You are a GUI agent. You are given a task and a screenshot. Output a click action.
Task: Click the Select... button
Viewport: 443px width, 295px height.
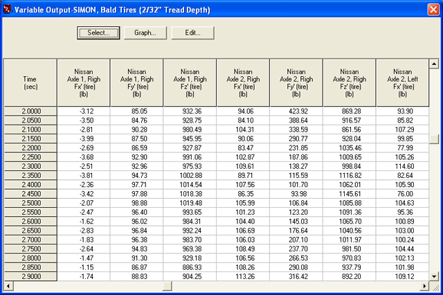(x=99, y=33)
